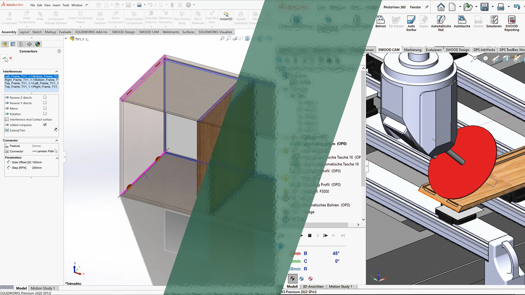Click the Step [RPX] 200mm value
The image size is (525, 295).
click(37, 168)
